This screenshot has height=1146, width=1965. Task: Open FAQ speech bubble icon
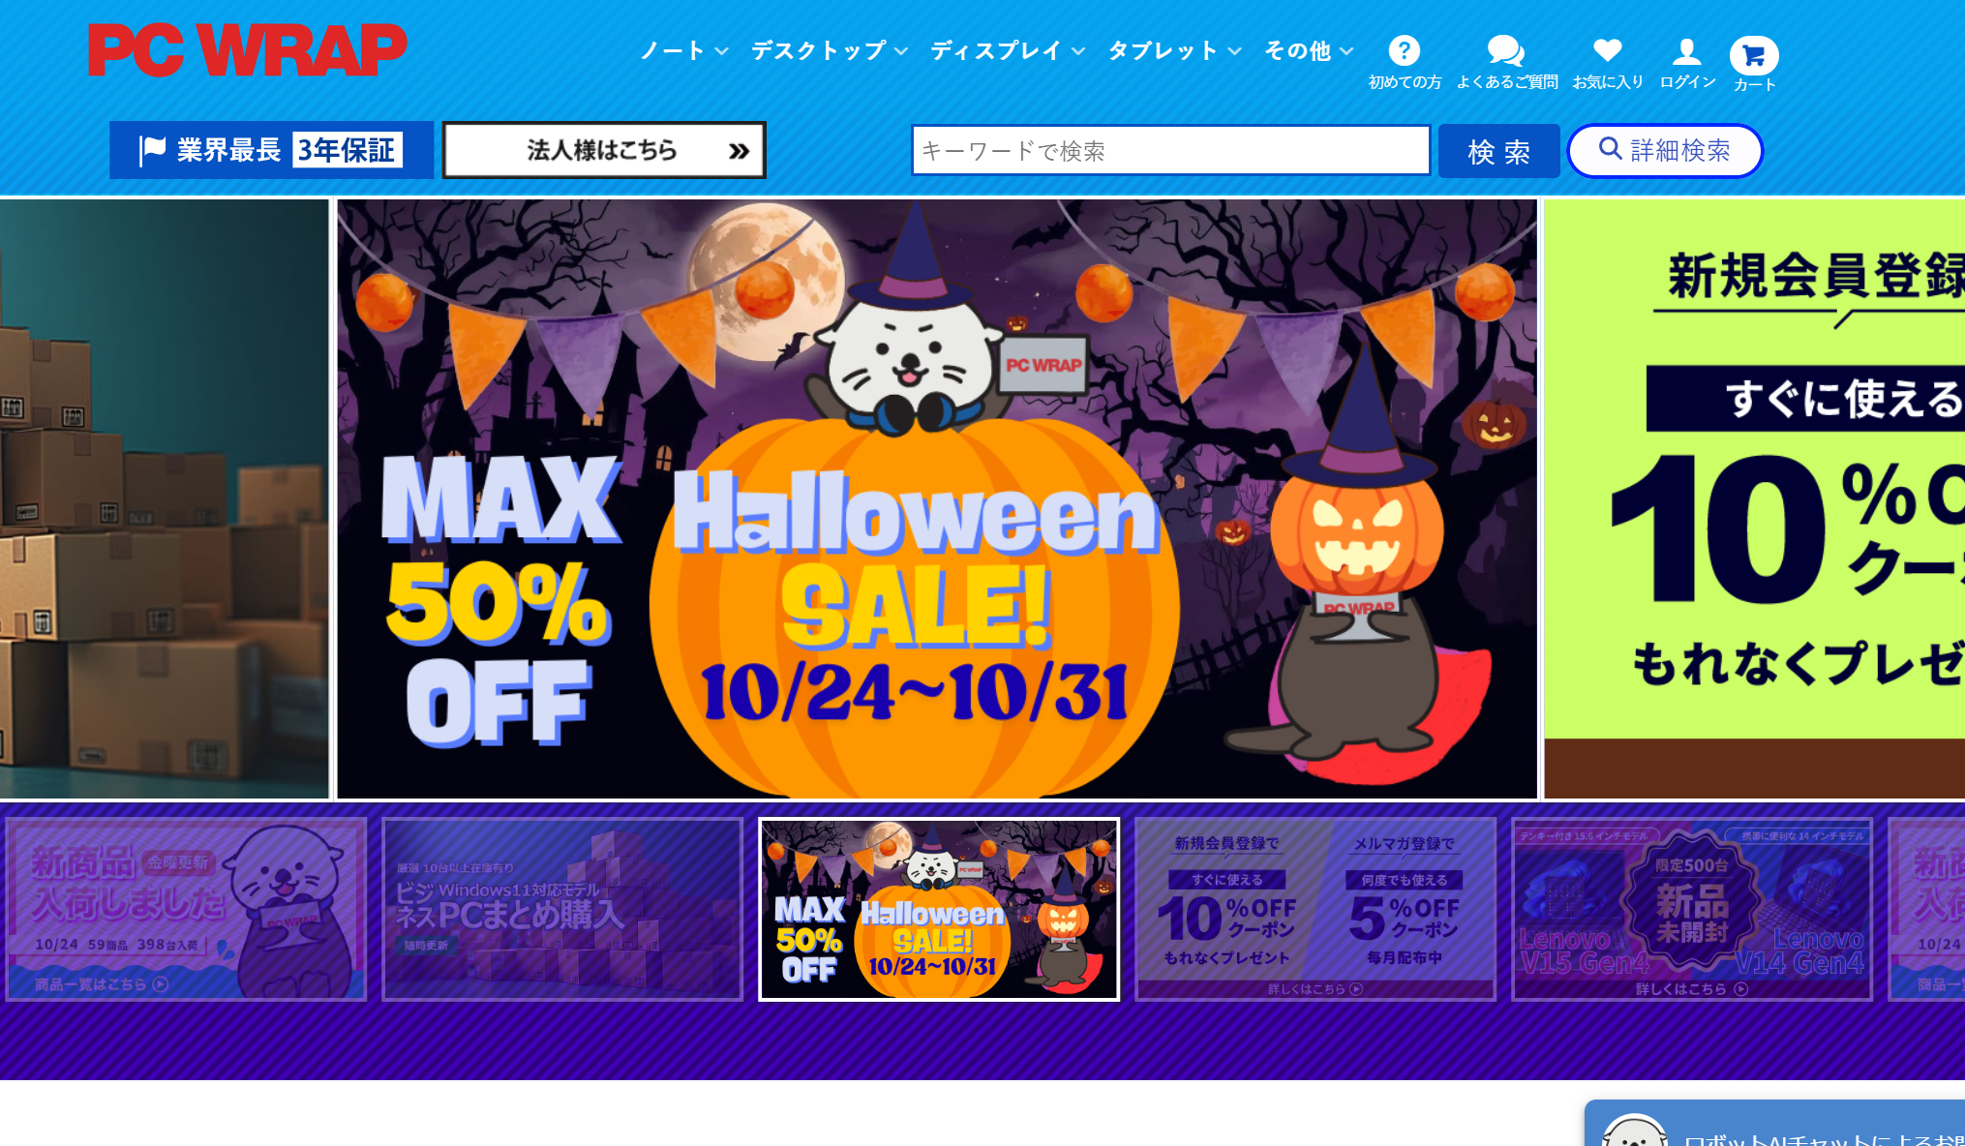[1505, 50]
